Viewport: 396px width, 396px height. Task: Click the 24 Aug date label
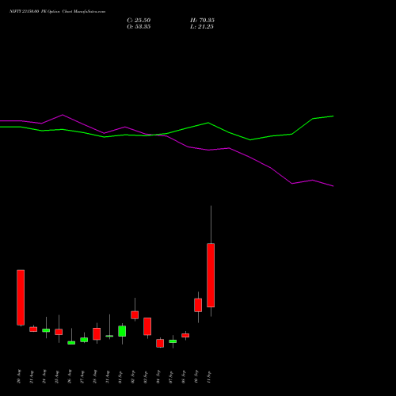point(44,376)
